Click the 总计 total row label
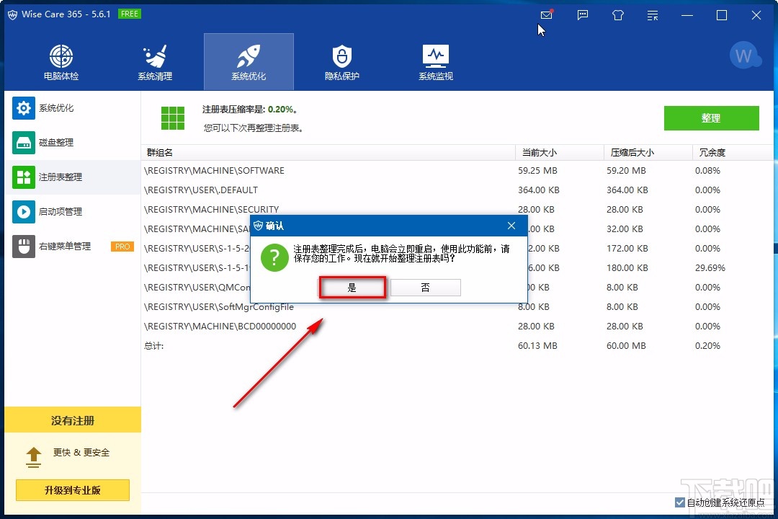 (154, 346)
